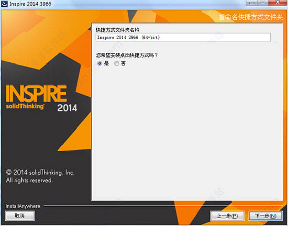Click the All rights reserved. text
The width and height of the screenshot is (288, 226).
pyautogui.click(x=29, y=180)
